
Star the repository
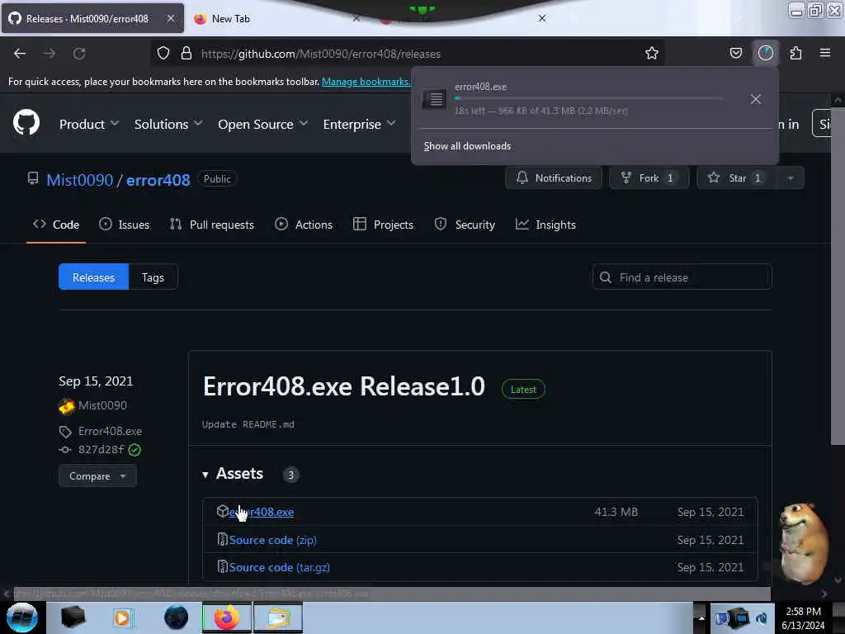click(737, 178)
